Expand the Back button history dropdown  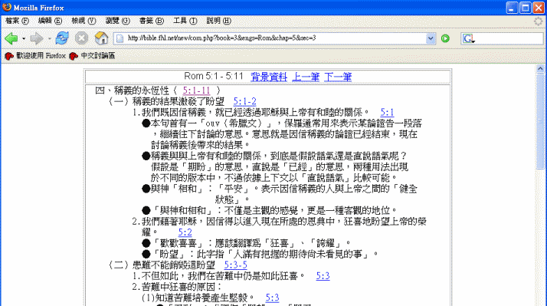coord(24,38)
